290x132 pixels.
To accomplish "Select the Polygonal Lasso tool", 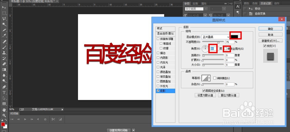I will click(x=4, y=19).
